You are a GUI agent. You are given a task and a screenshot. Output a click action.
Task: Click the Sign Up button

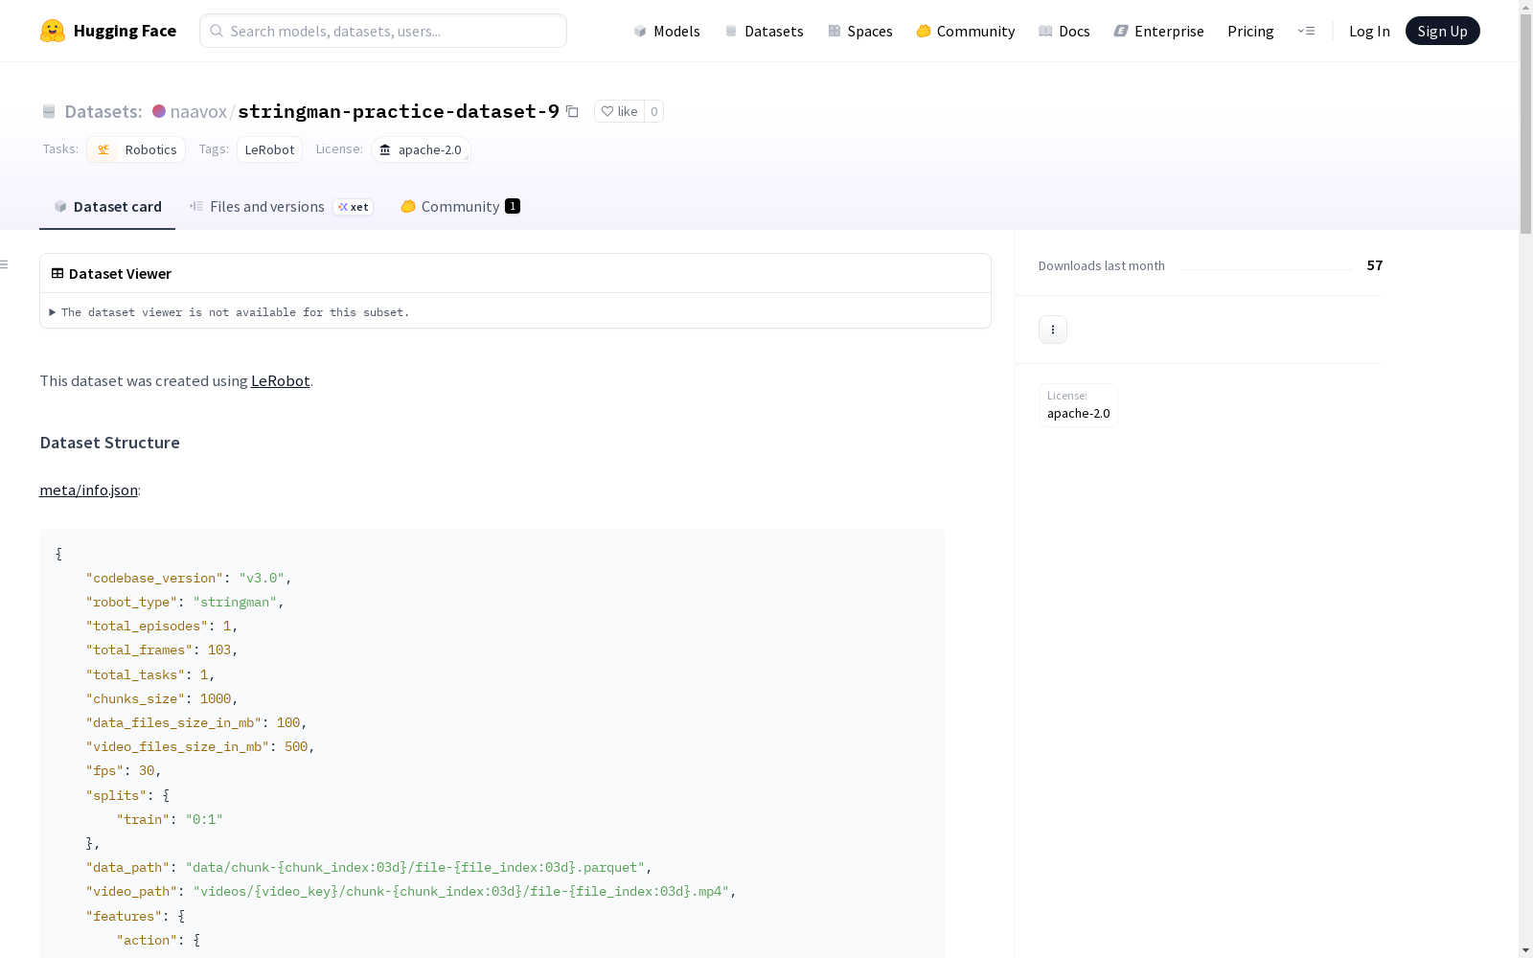tap(1442, 31)
